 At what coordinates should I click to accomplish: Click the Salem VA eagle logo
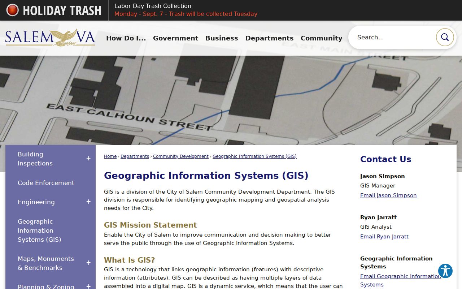point(50,38)
